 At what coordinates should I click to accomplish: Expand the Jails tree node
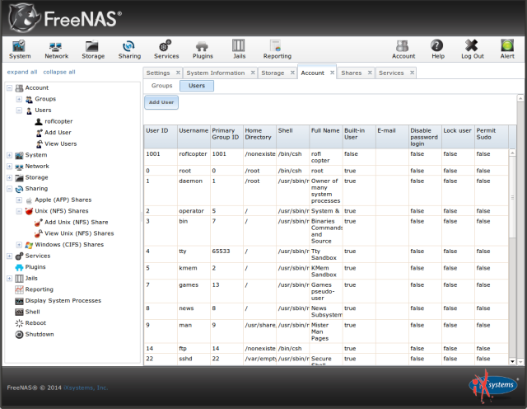(9, 279)
